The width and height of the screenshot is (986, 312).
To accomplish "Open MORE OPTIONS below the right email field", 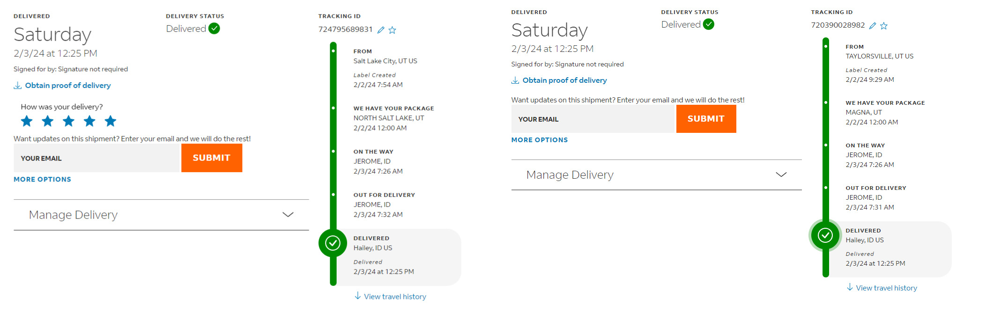I will click(x=540, y=140).
